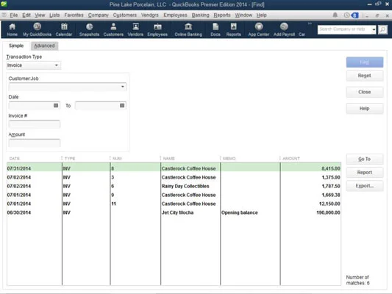Click the Invoice # input field
The height and width of the screenshot is (294, 392).
(x=35, y=124)
